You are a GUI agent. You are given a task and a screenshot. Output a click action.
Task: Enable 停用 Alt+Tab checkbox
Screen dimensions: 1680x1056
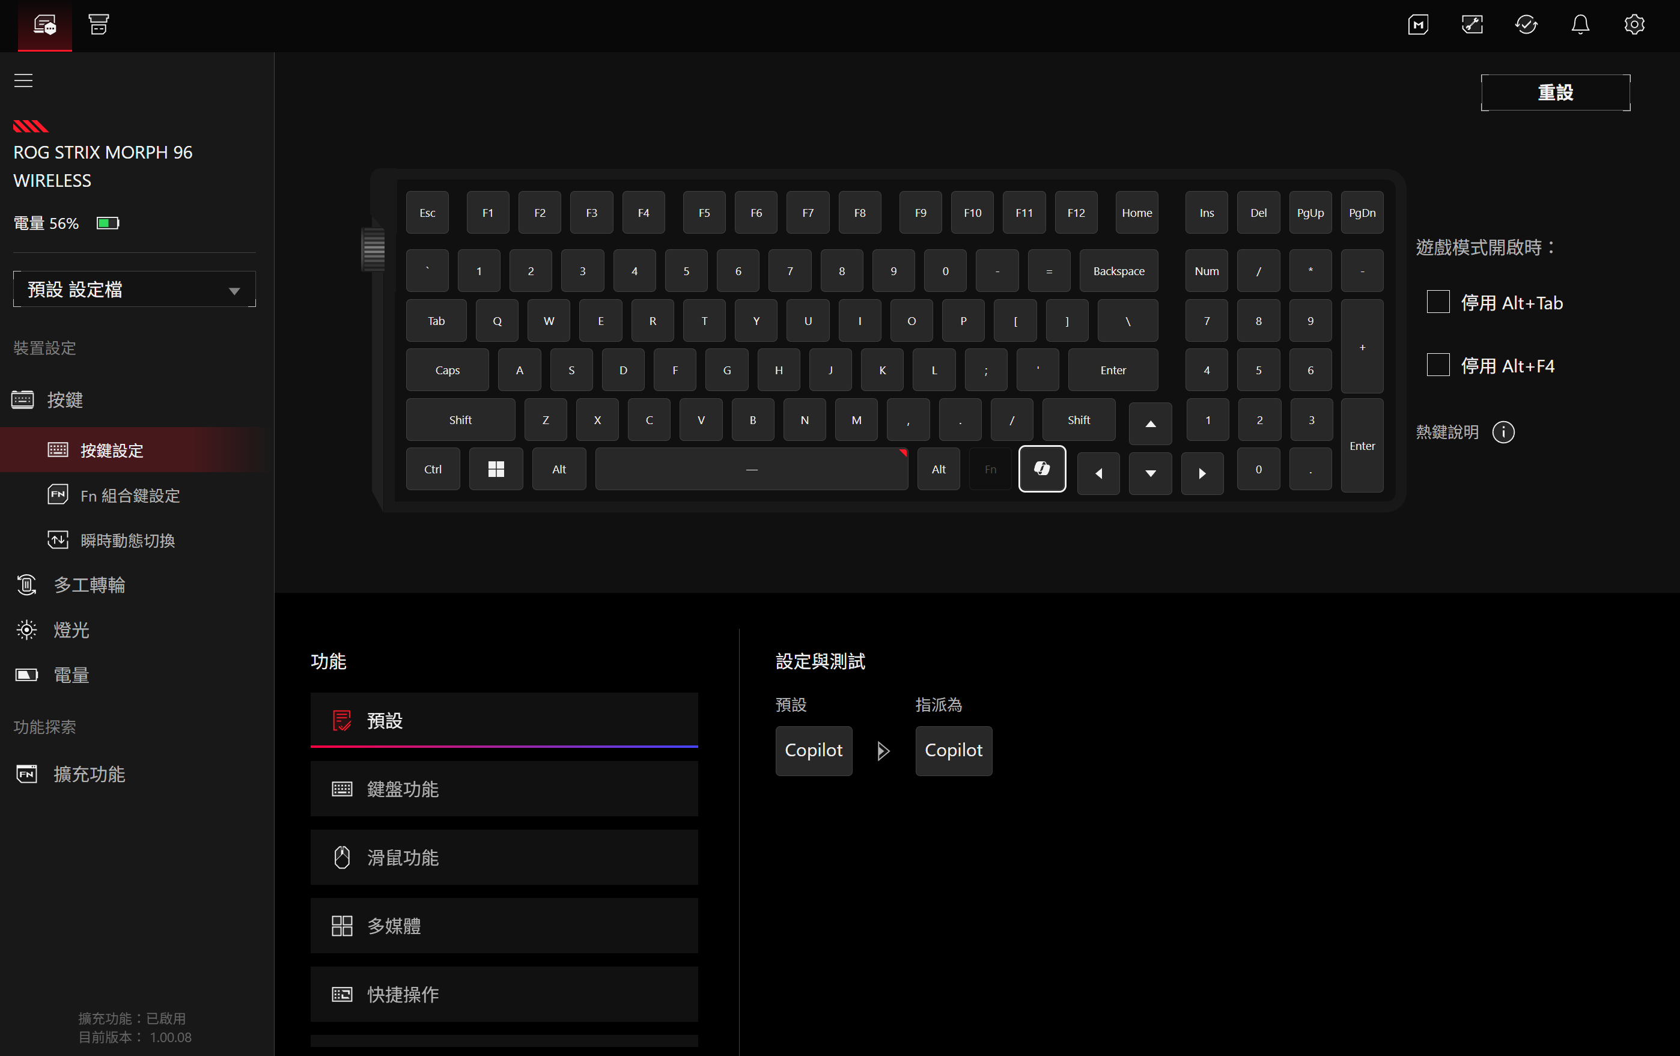(x=1437, y=302)
